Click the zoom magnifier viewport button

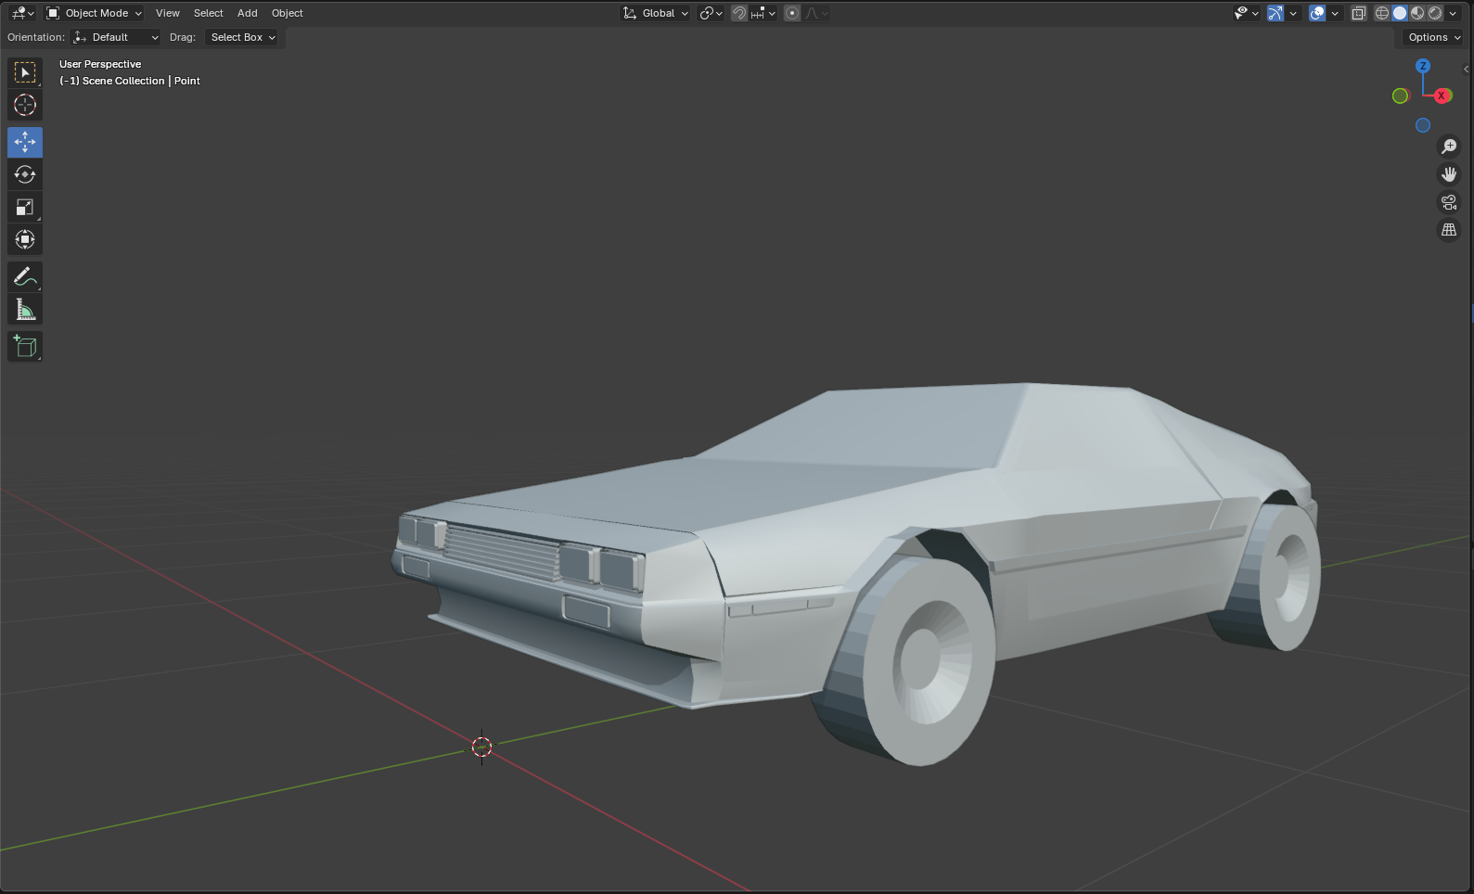1449,147
